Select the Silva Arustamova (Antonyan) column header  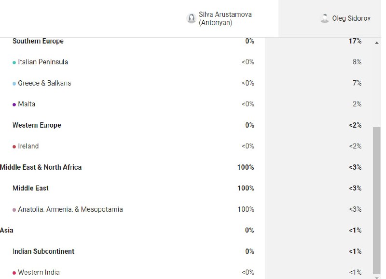[x=219, y=18]
